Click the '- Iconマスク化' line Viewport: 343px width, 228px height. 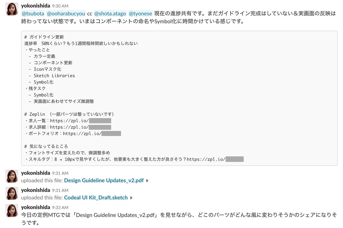[x=45, y=69]
